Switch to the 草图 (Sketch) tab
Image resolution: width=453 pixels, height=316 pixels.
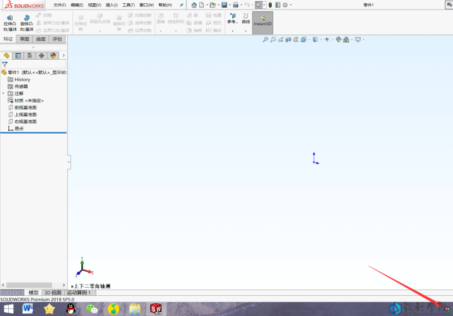coord(25,39)
